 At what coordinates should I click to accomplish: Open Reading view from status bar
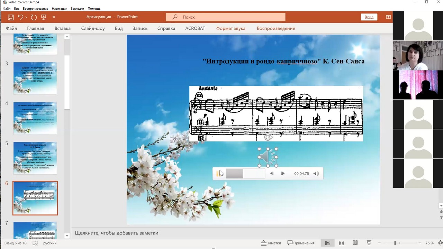click(x=355, y=243)
